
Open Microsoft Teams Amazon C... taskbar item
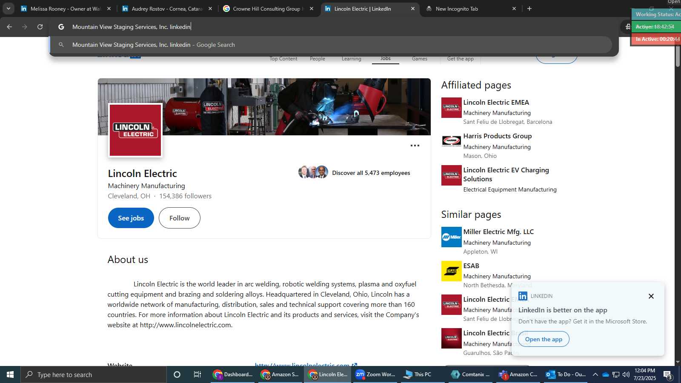[x=518, y=374]
